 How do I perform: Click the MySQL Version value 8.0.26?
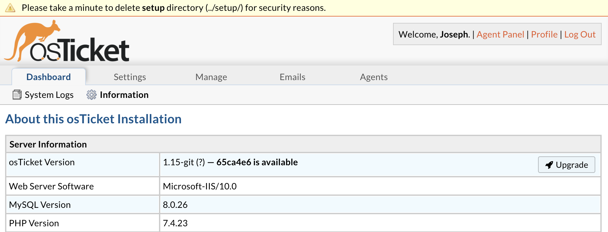(175, 205)
